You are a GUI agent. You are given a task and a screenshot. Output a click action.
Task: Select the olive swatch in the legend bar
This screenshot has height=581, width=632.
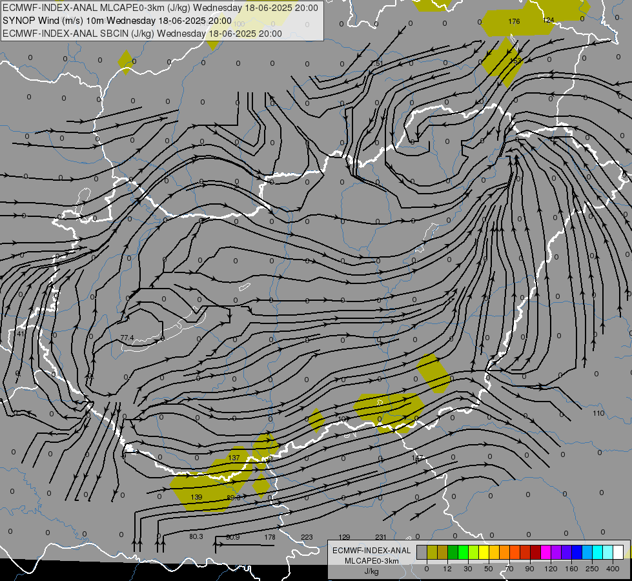coord(433,552)
